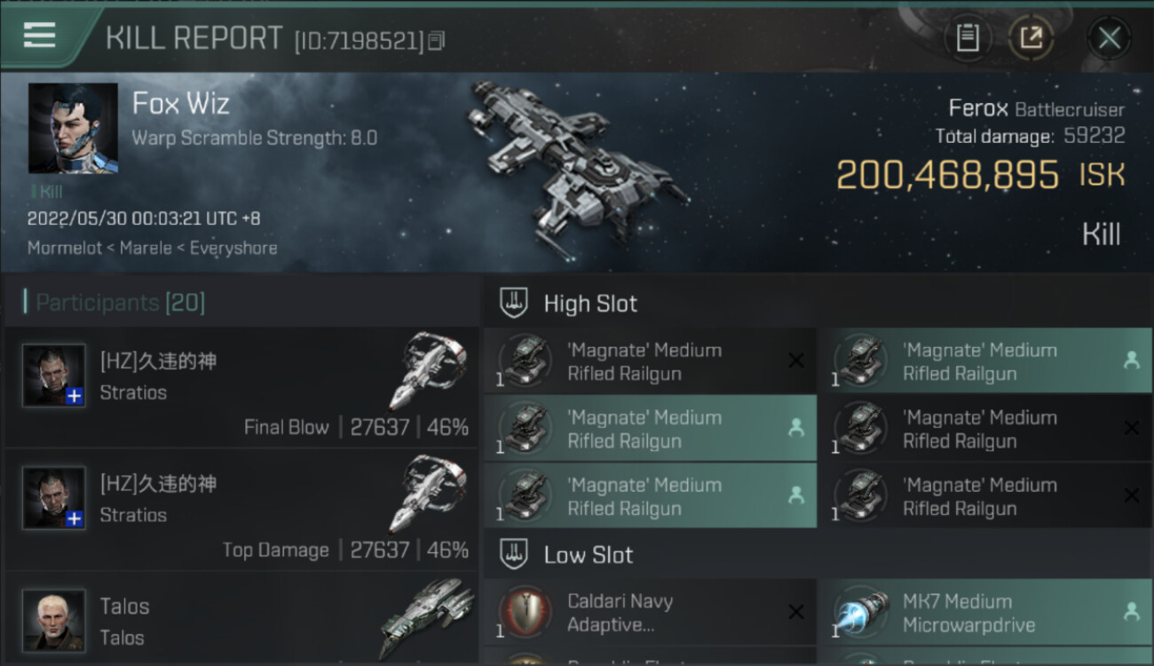Copy the kill report ID
The width and height of the screenshot is (1154, 666).
point(436,41)
